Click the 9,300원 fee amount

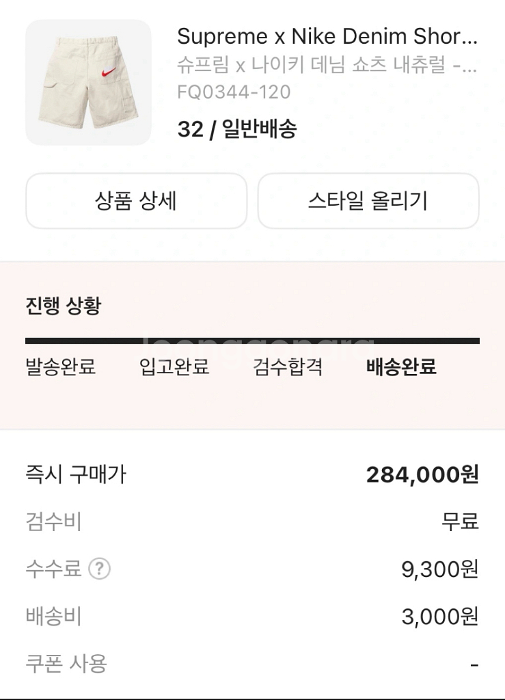click(440, 569)
